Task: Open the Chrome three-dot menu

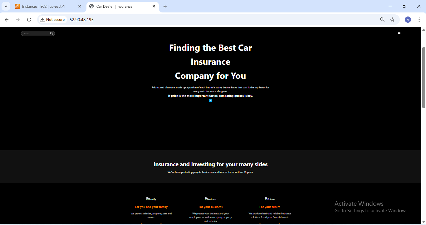Action: (419, 19)
